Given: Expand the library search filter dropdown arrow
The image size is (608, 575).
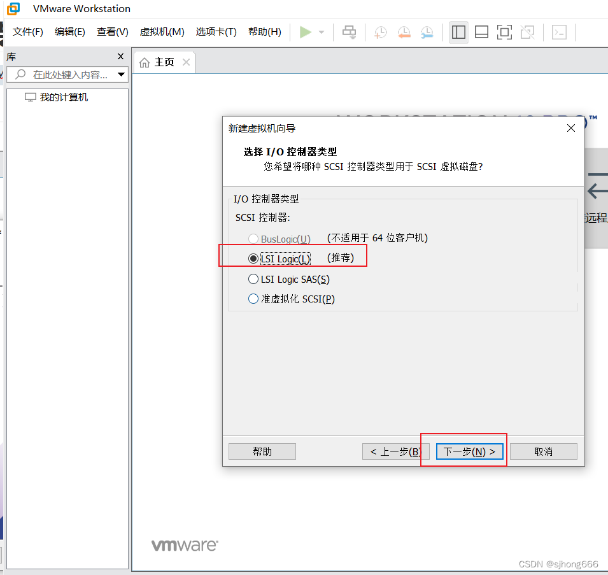Looking at the screenshot, I should (122, 75).
